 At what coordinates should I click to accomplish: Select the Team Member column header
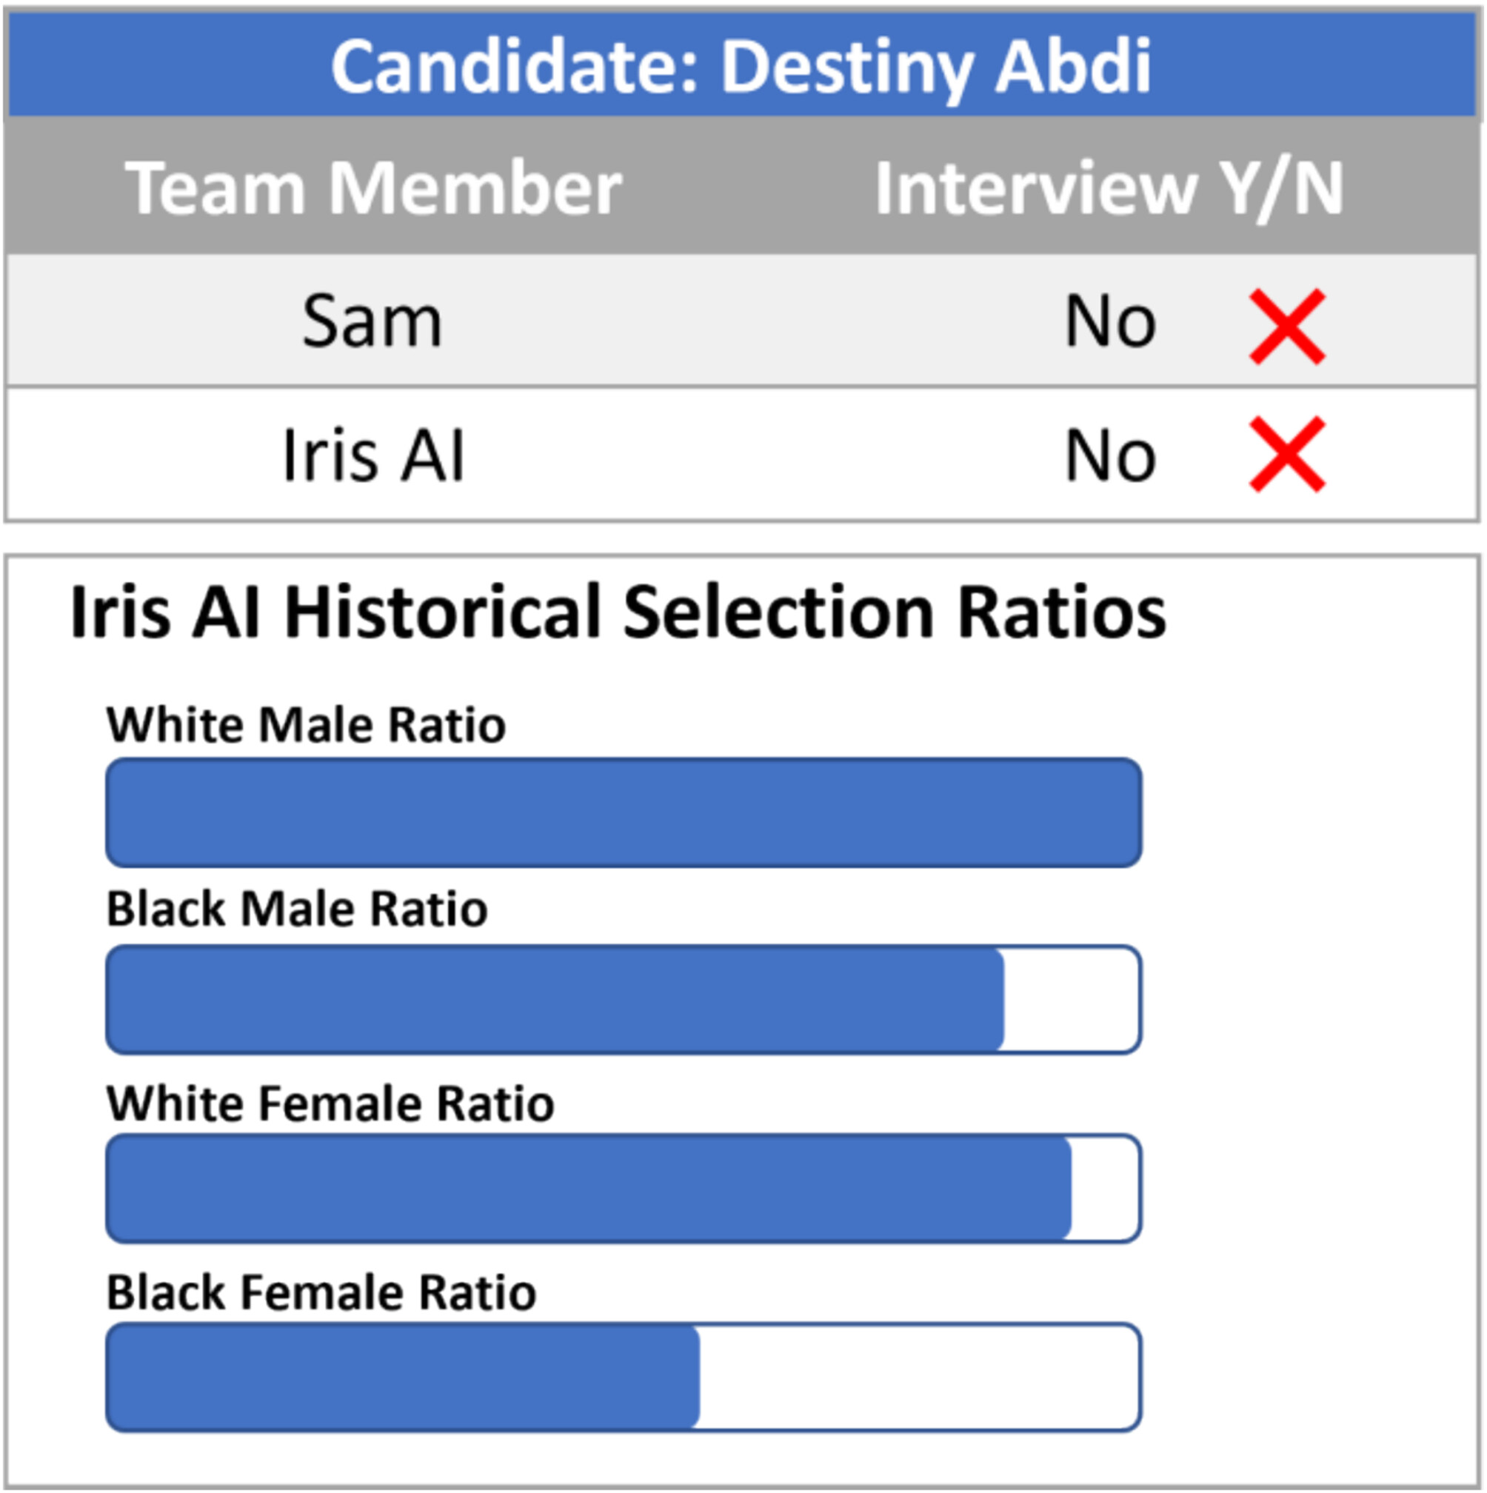tap(373, 187)
